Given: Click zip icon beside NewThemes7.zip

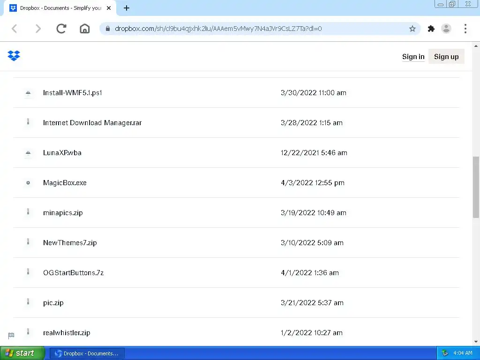Looking at the screenshot, I should pyautogui.click(x=28, y=242).
